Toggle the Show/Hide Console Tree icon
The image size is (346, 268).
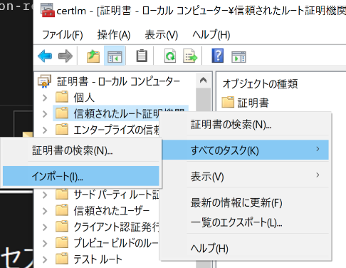(x=115, y=56)
